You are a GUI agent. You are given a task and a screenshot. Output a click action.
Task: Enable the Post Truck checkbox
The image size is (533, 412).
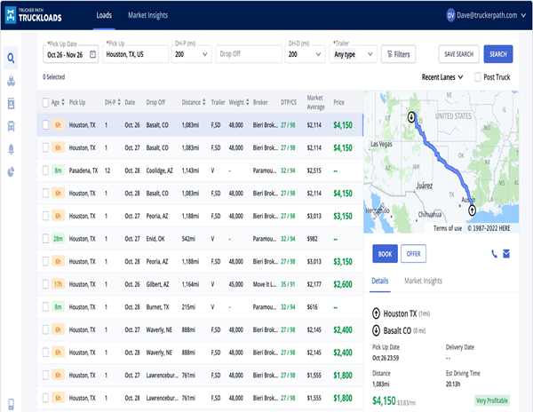(478, 77)
